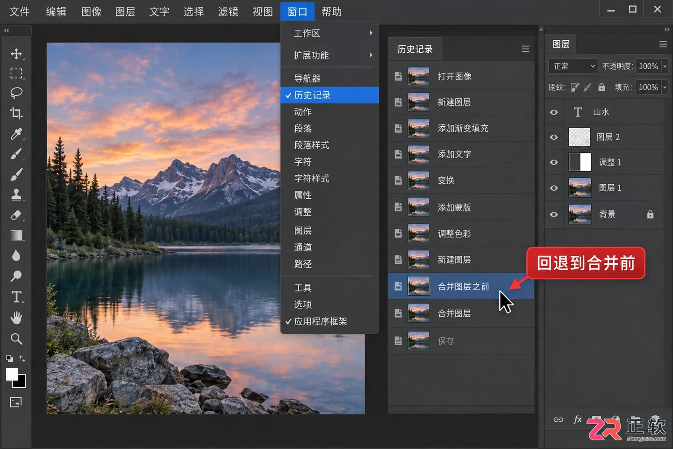The height and width of the screenshot is (449, 673).
Task: Click the T icon of 山水 layer
Action: click(x=578, y=112)
